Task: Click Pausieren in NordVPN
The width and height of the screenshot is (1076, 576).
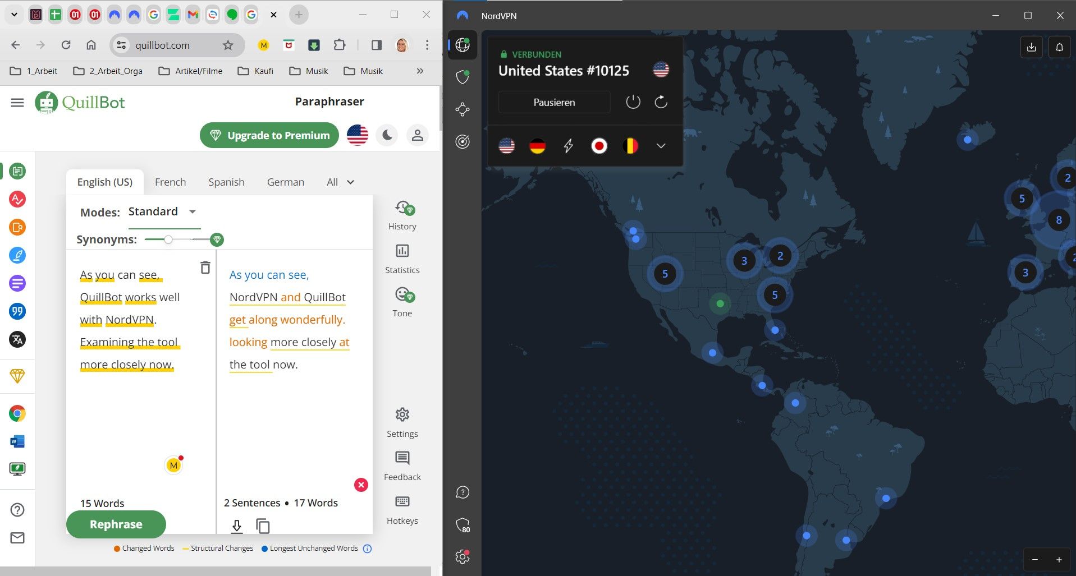Action: pos(554,102)
